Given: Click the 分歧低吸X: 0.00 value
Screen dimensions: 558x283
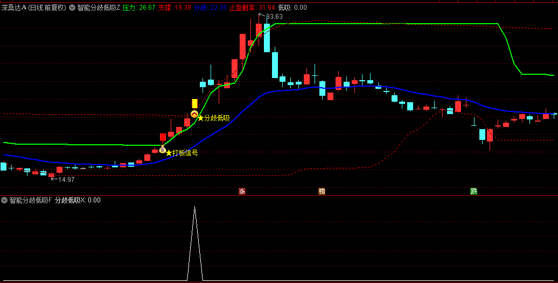Looking at the screenshot, I should pyautogui.click(x=78, y=200).
